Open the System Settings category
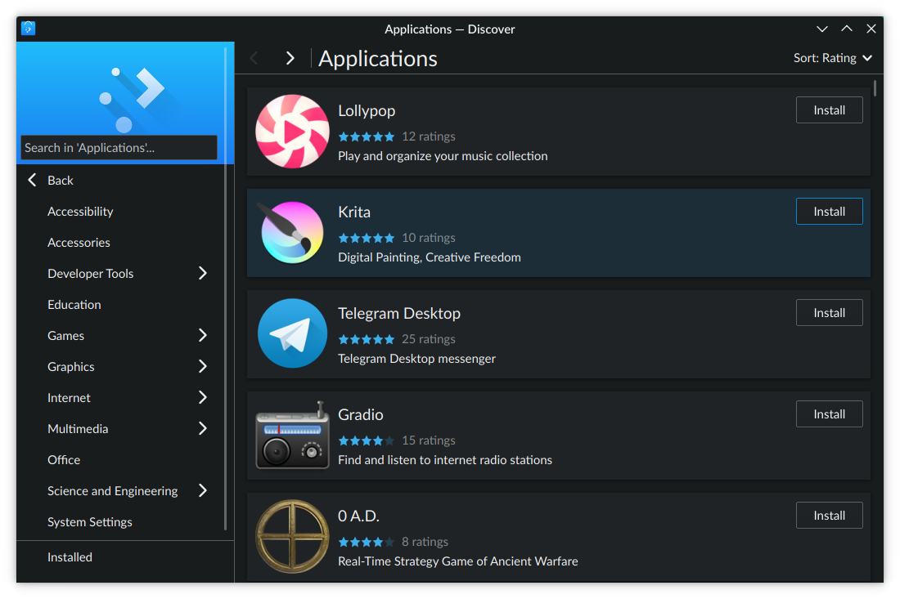900x599 pixels. tap(89, 522)
